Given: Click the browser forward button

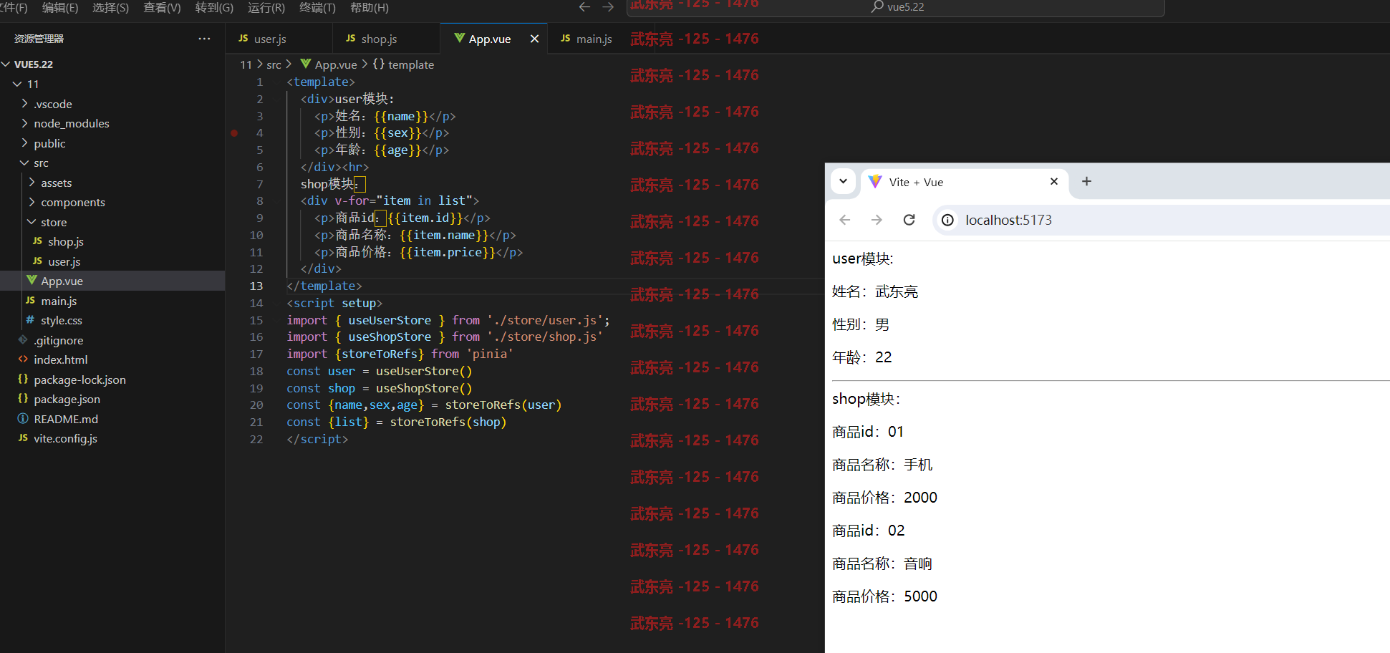Looking at the screenshot, I should tap(877, 220).
